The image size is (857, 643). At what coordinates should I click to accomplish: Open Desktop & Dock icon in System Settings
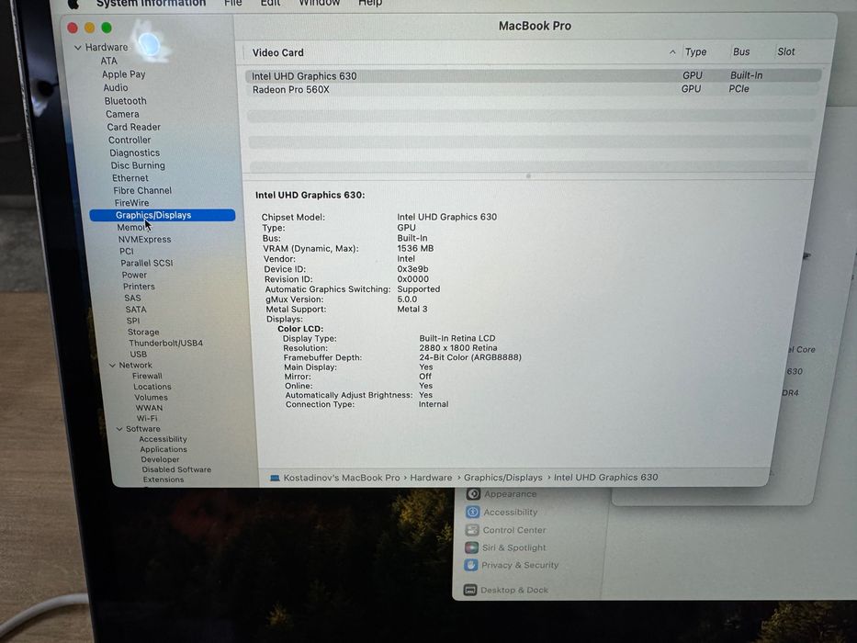coord(470,590)
